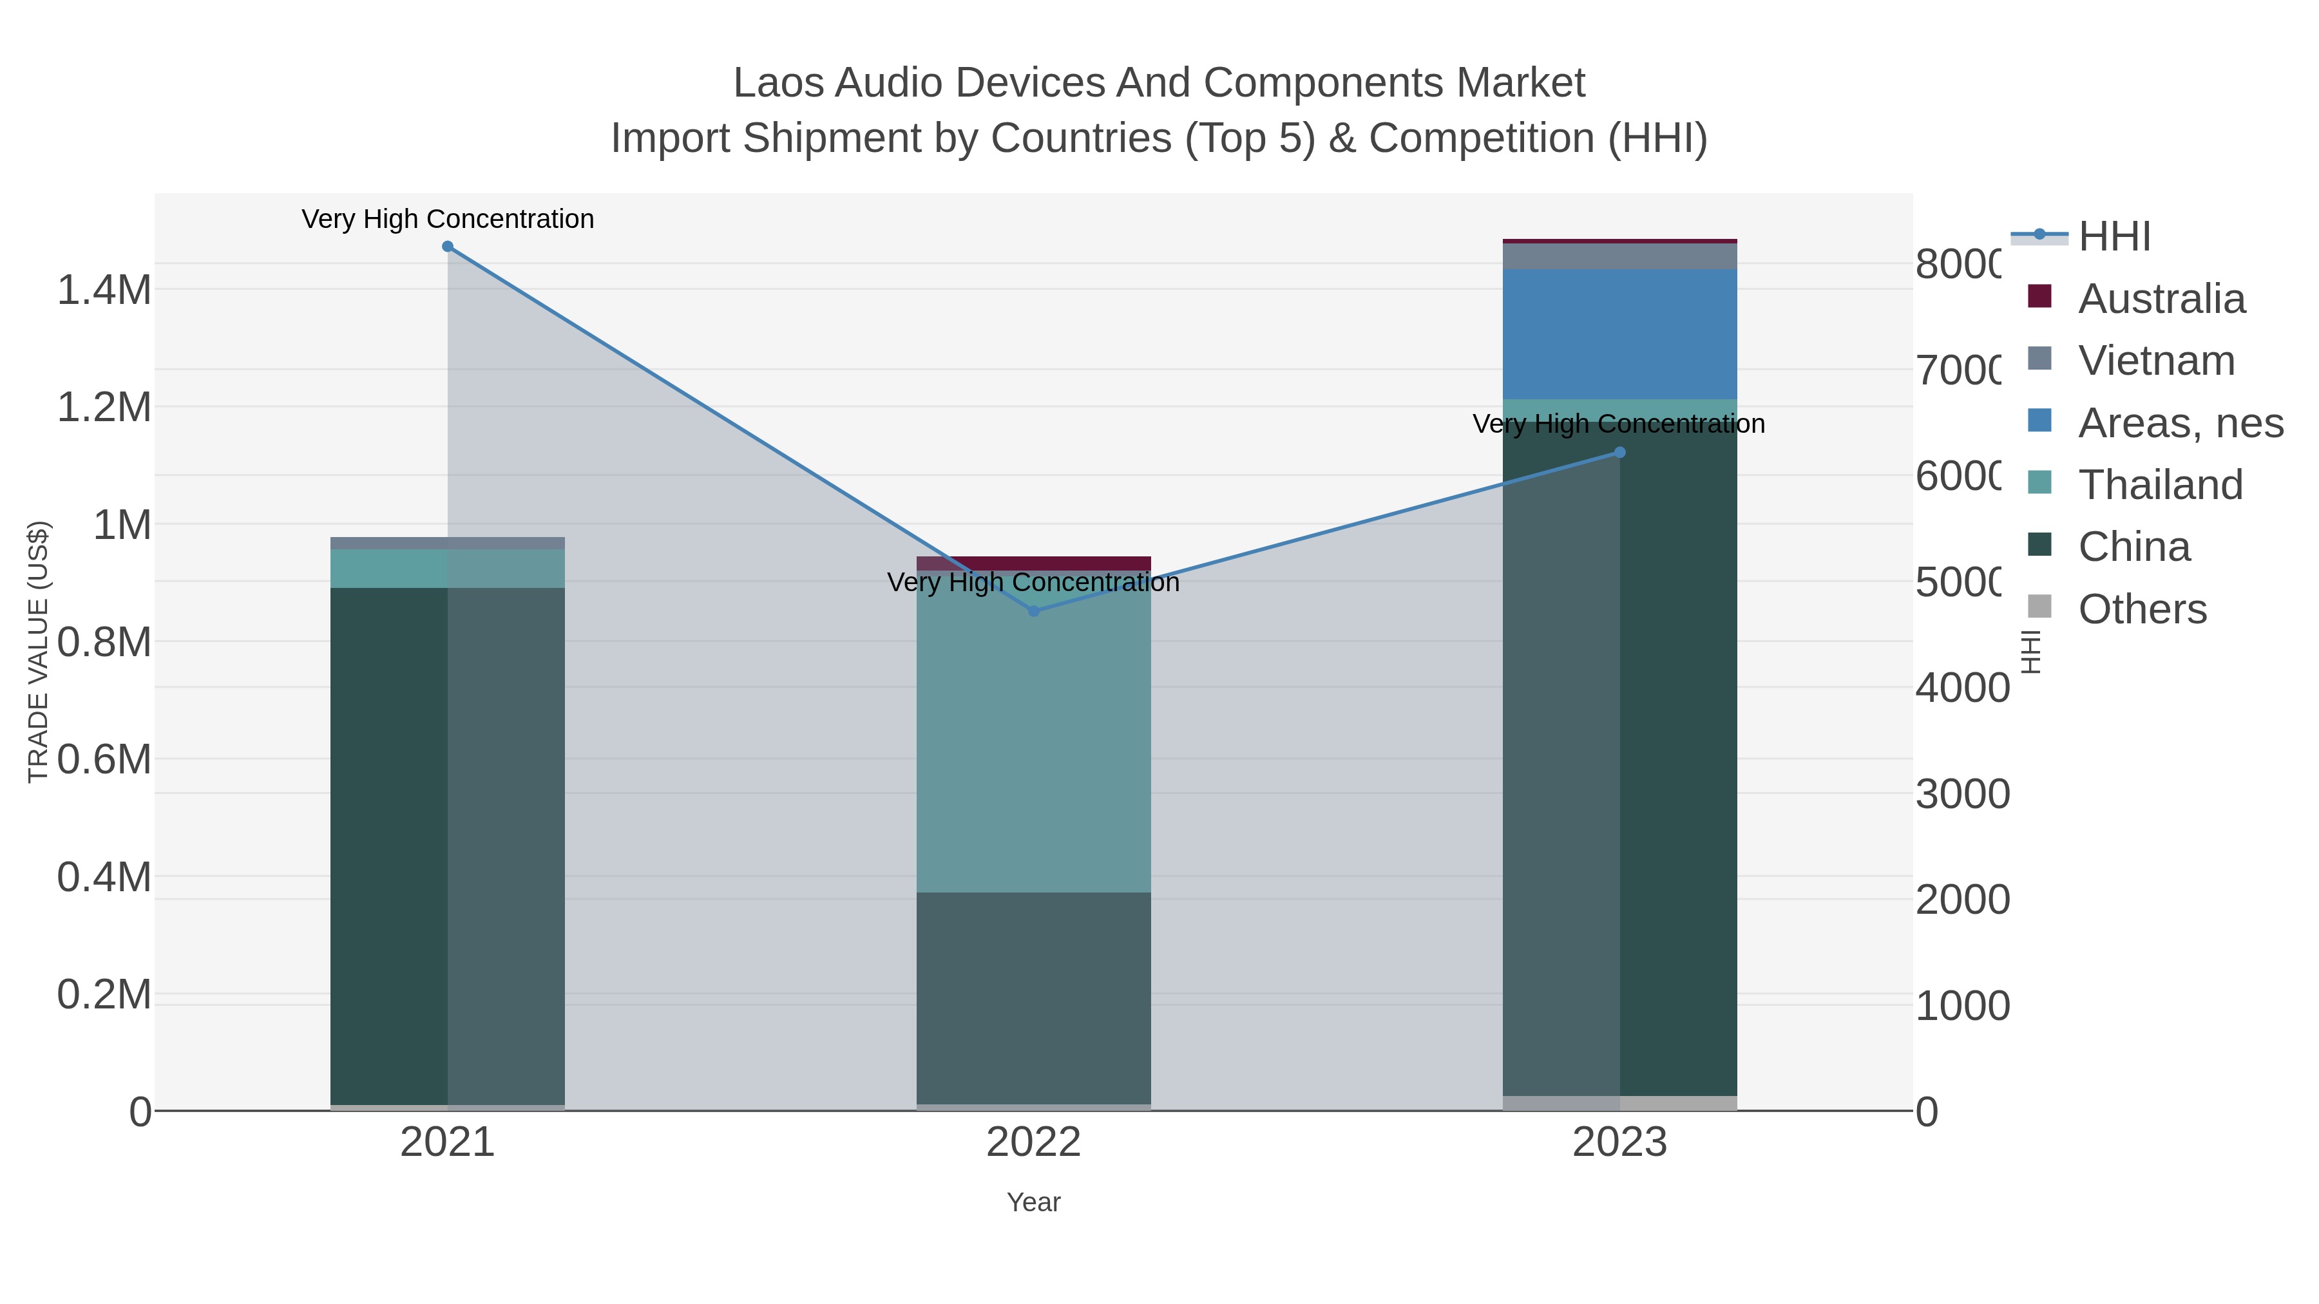
Task: Click the 'Very High Concentration' label above 2021
Action: [x=448, y=219]
